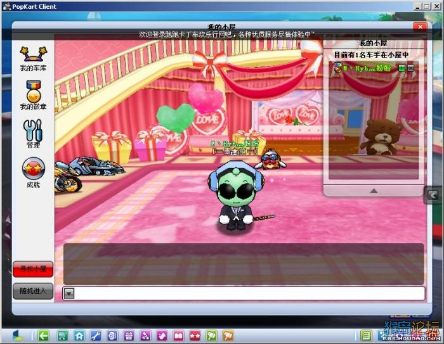Click the green flag toolbar icon
Screen dimensions: 444x344
211,336
